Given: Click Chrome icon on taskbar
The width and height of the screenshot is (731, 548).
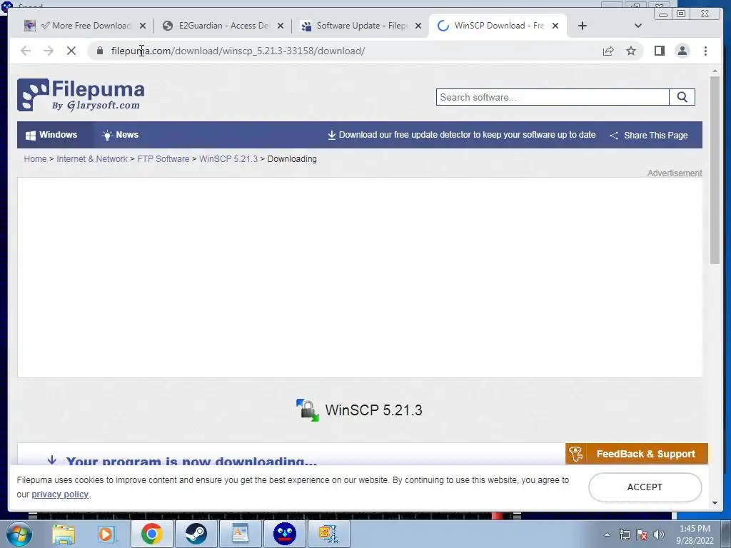Looking at the screenshot, I should pos(152,534).
